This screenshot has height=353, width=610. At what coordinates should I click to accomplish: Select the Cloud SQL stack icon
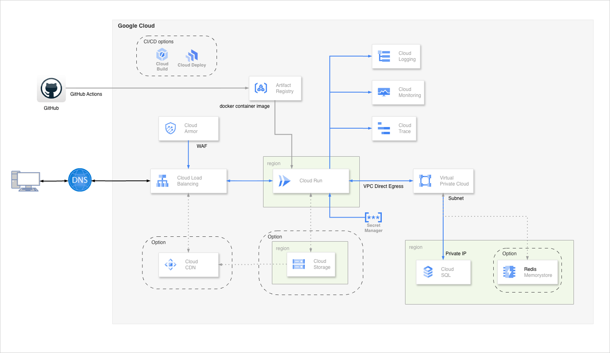click(x=428, y=272)
